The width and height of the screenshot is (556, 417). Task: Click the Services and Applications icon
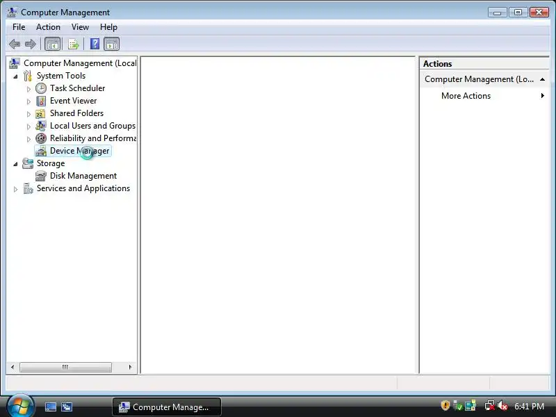(28, 188)
